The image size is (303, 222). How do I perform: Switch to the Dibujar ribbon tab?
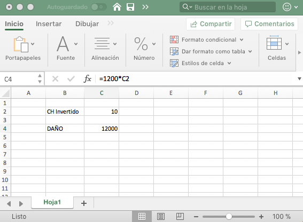click(x=87, y=24)
